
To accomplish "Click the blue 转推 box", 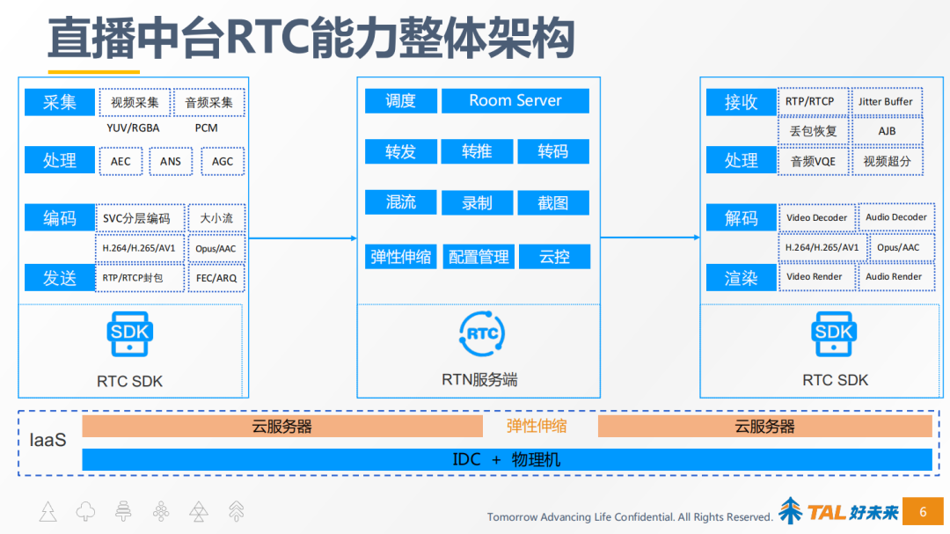I will tap(477, 151).
